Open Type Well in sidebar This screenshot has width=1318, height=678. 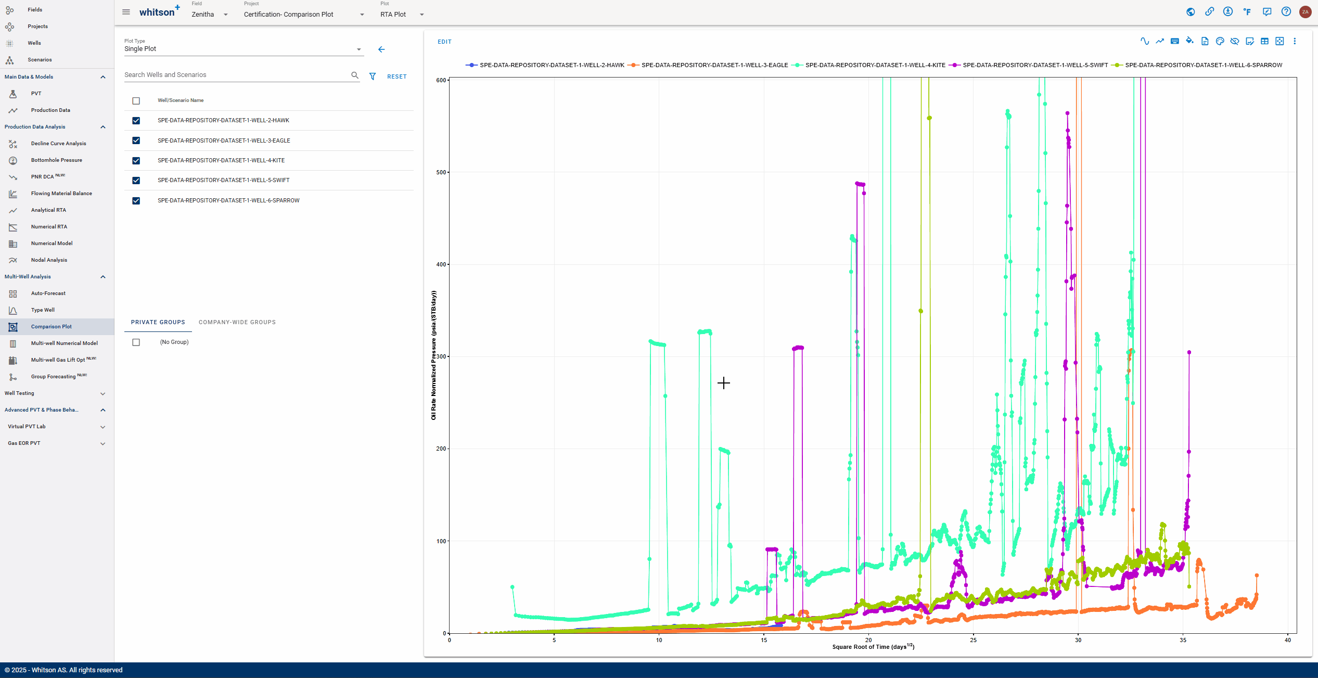(43, 310)
